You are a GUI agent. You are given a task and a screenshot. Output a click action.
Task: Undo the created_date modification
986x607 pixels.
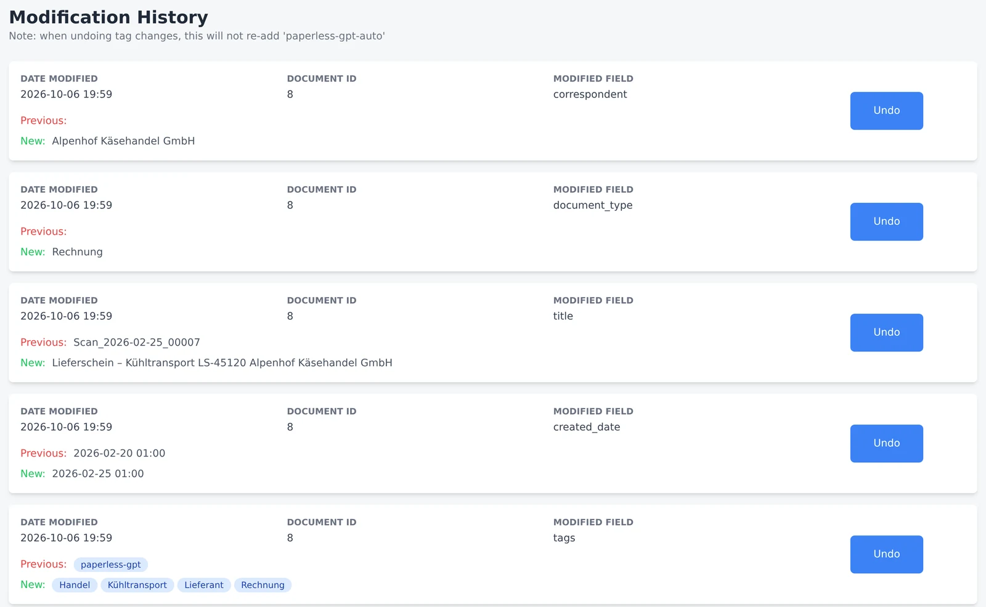click(x=886, y=444)
